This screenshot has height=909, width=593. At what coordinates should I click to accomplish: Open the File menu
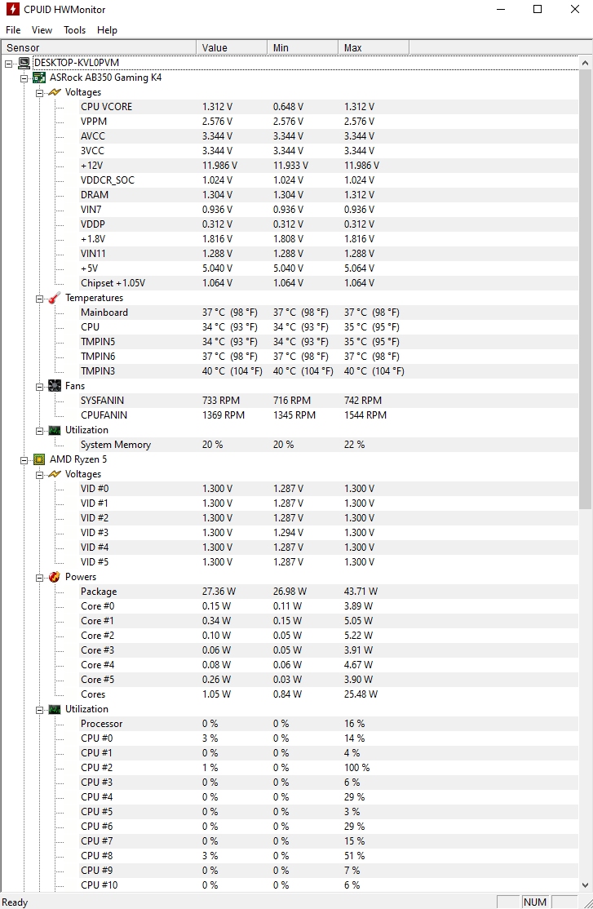pos(13,30)
